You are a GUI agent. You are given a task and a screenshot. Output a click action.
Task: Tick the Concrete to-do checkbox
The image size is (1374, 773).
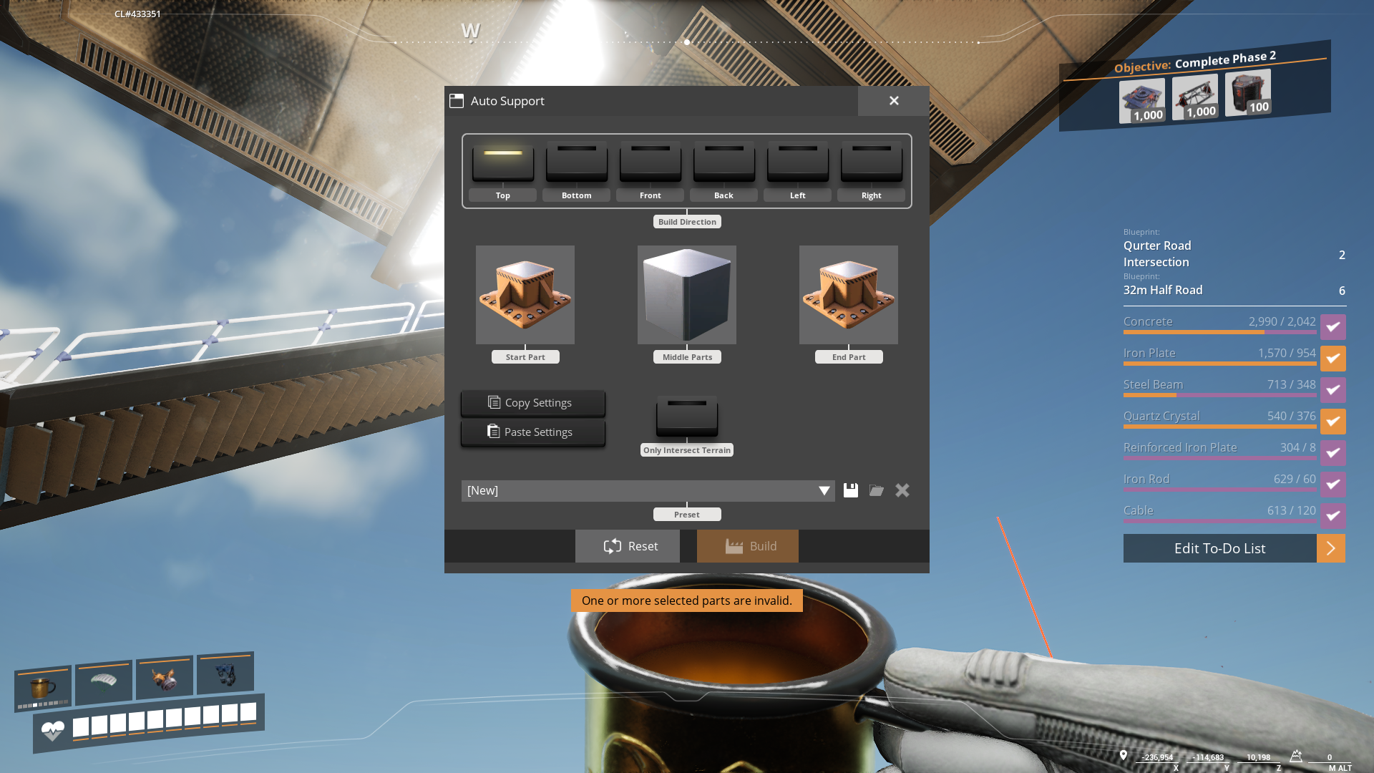pos(1332,327)
